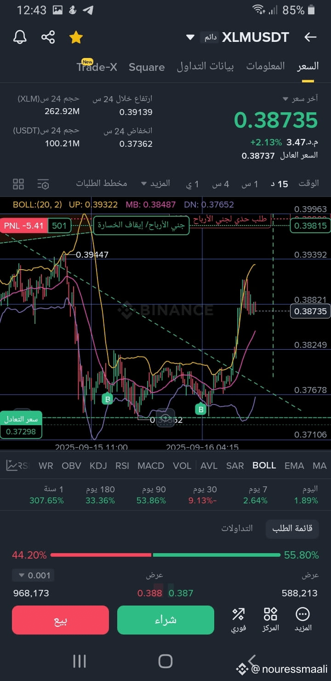Expand the المزيد timeframe dropdown
This screenshot has height=681, width=331.
[156, 183]
